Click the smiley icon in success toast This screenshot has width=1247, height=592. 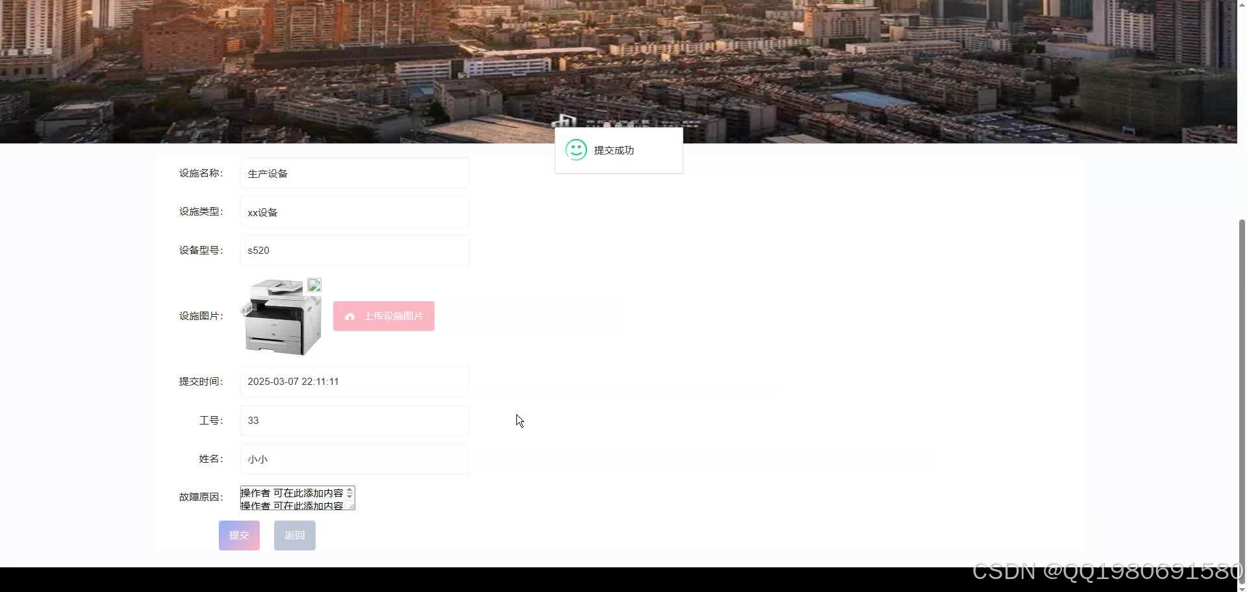coord(576,150)
